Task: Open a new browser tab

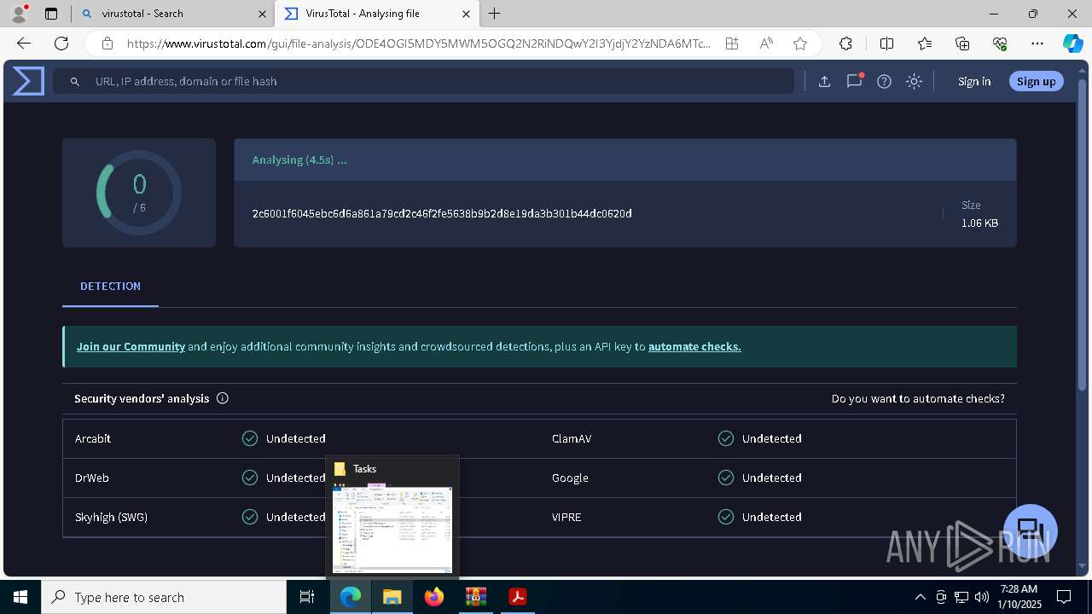Action: pos(495,14)
